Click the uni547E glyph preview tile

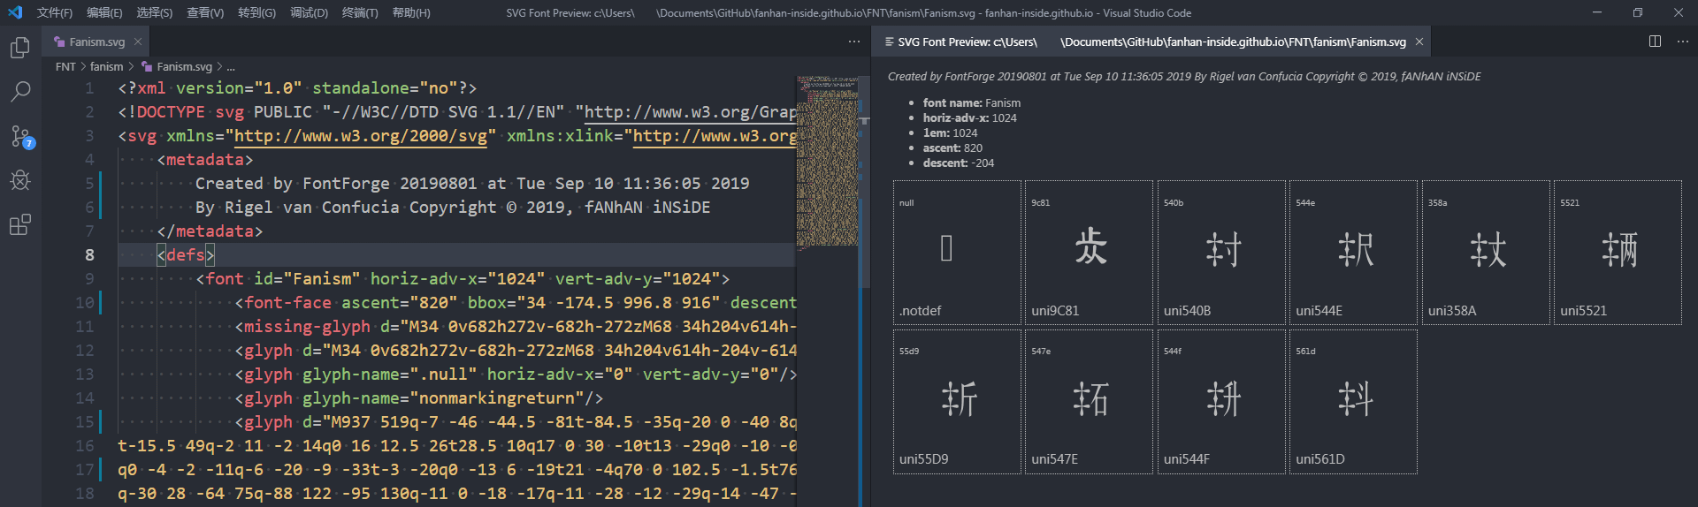pos(1089,402)
